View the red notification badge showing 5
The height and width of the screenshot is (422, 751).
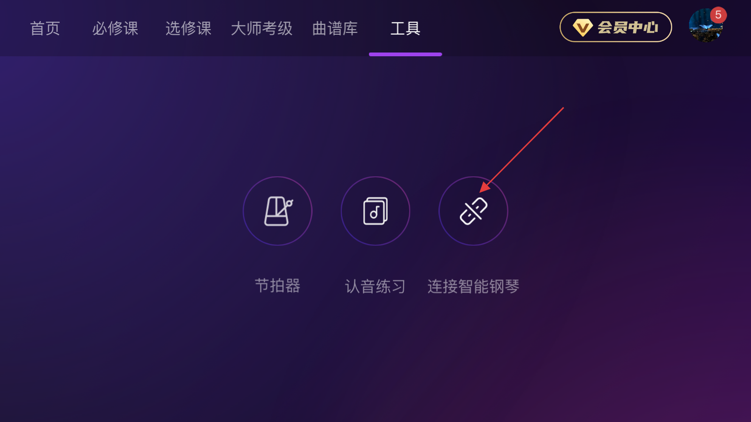(718, 15)
